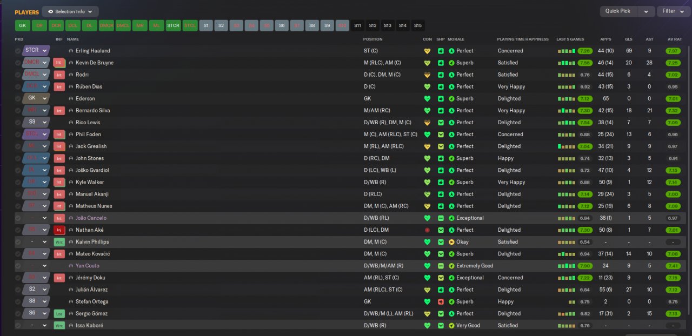Image resolution: width=692 pixels, height=336 pixels.
Task: Open Joško Gvardiol's player profile link
Action: pos(92,170)
